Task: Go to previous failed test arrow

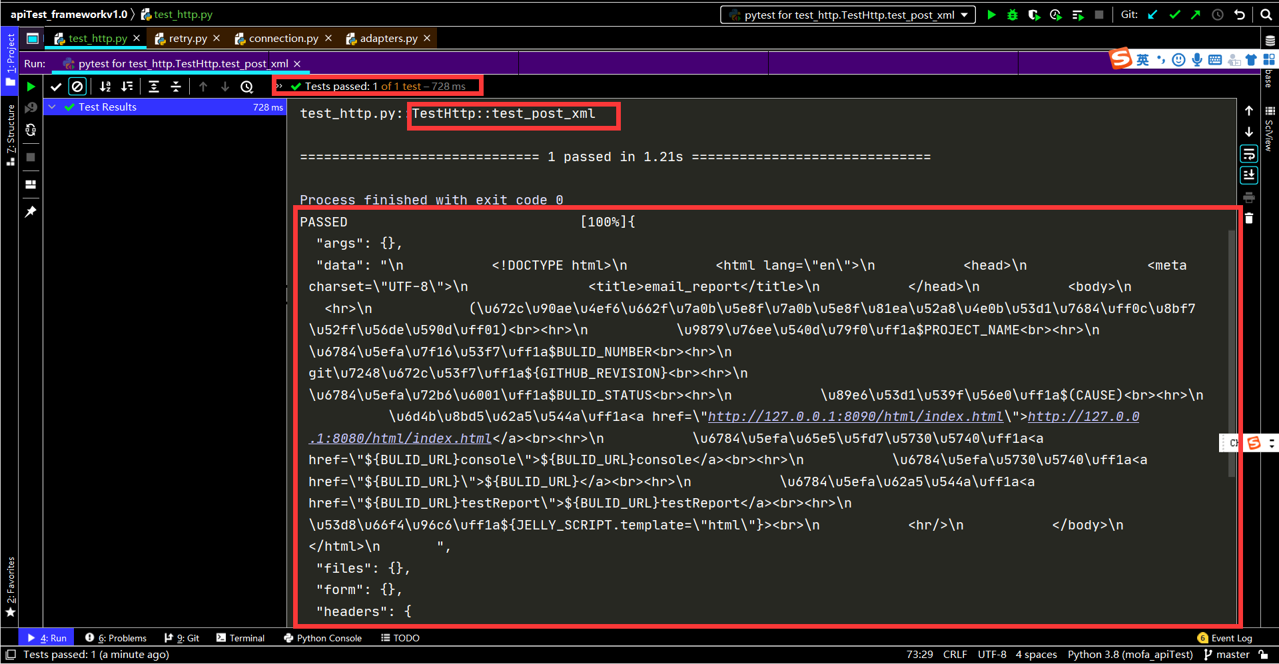Action: point(203,87)
